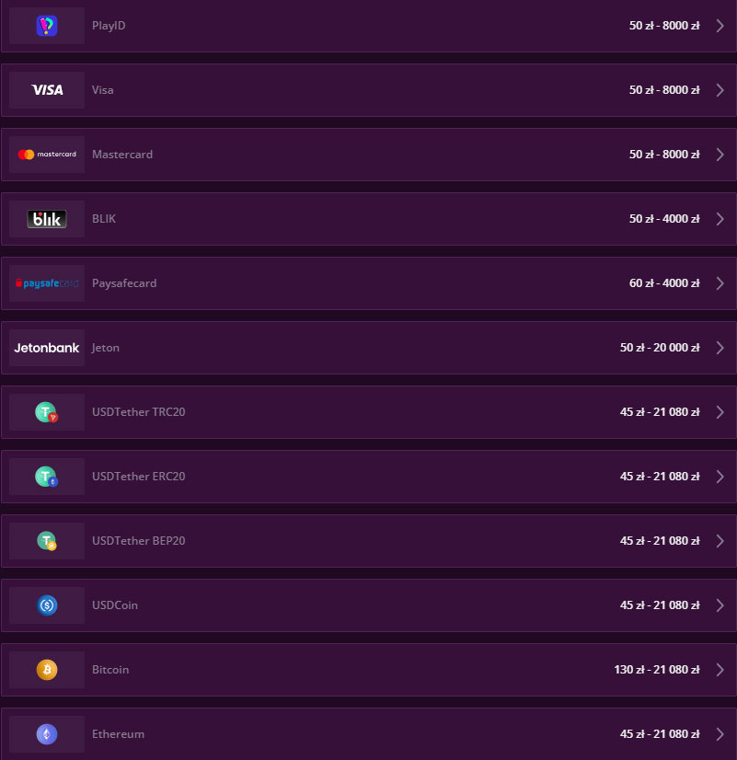Click the PlayID logo icon

47,26
